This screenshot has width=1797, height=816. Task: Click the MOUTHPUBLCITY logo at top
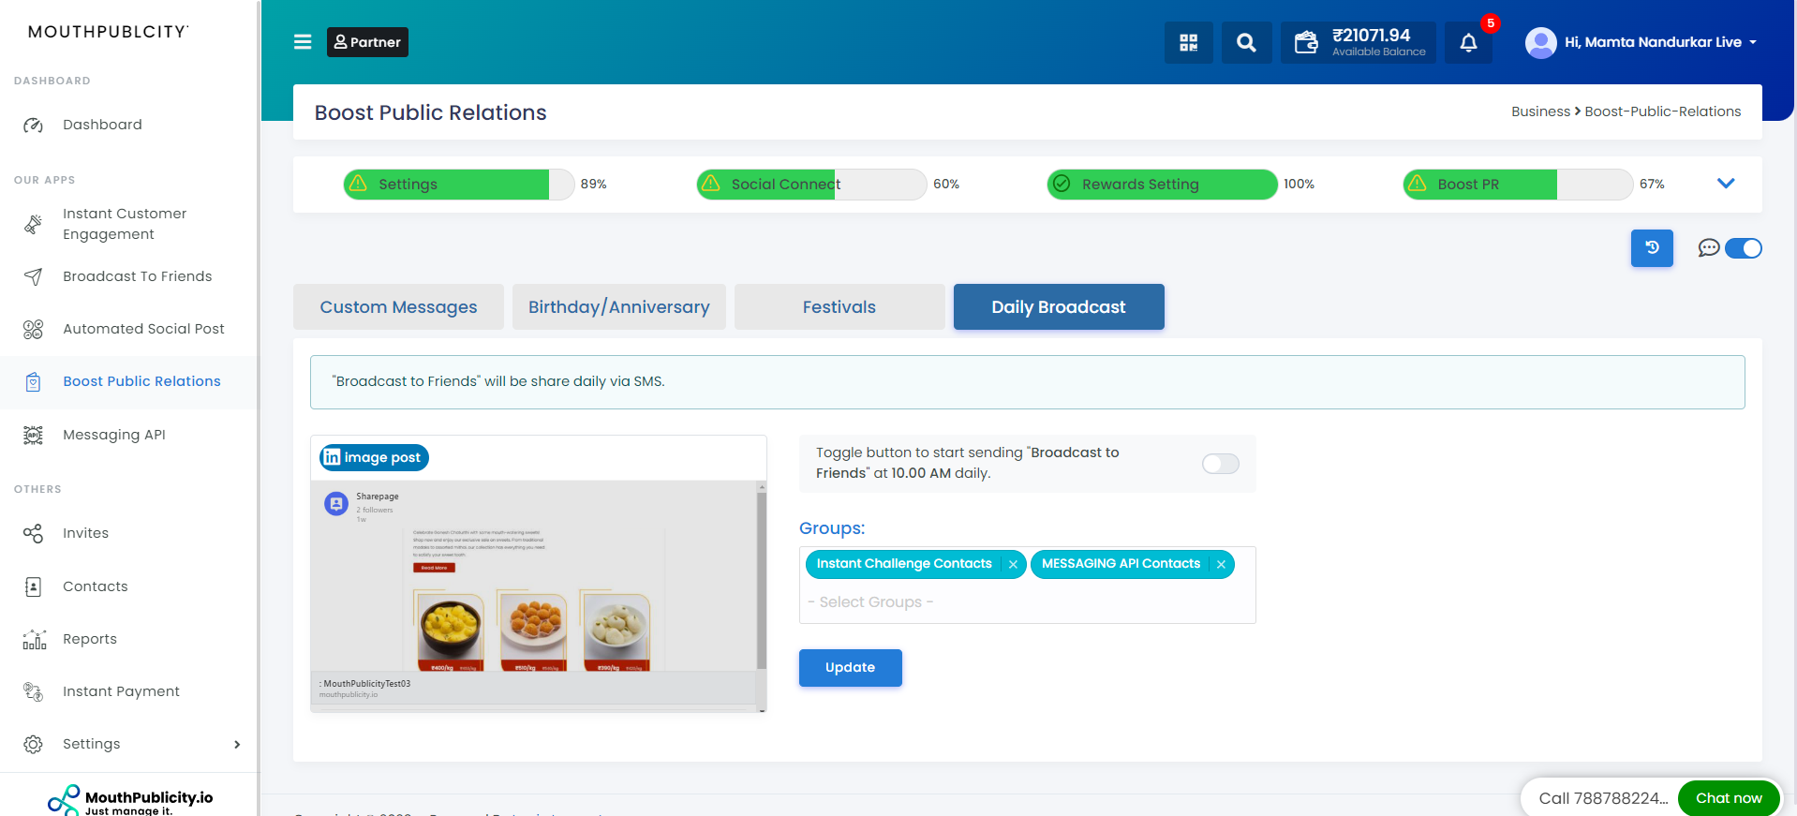click(x=108, y=32)
